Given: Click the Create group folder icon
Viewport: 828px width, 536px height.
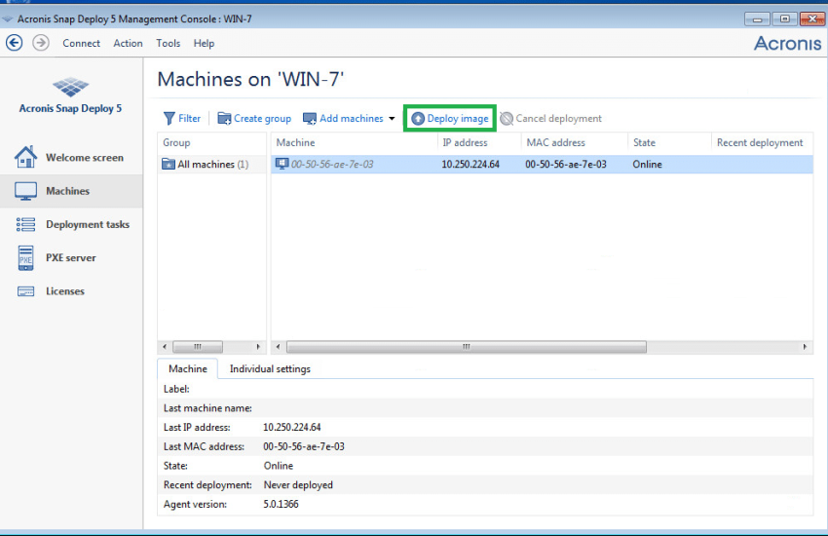Looking at the screenshot, I should (224, 118).
